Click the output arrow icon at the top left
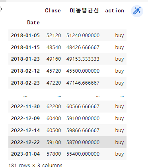The image size is (148, 168). click(x=1, y=9)
